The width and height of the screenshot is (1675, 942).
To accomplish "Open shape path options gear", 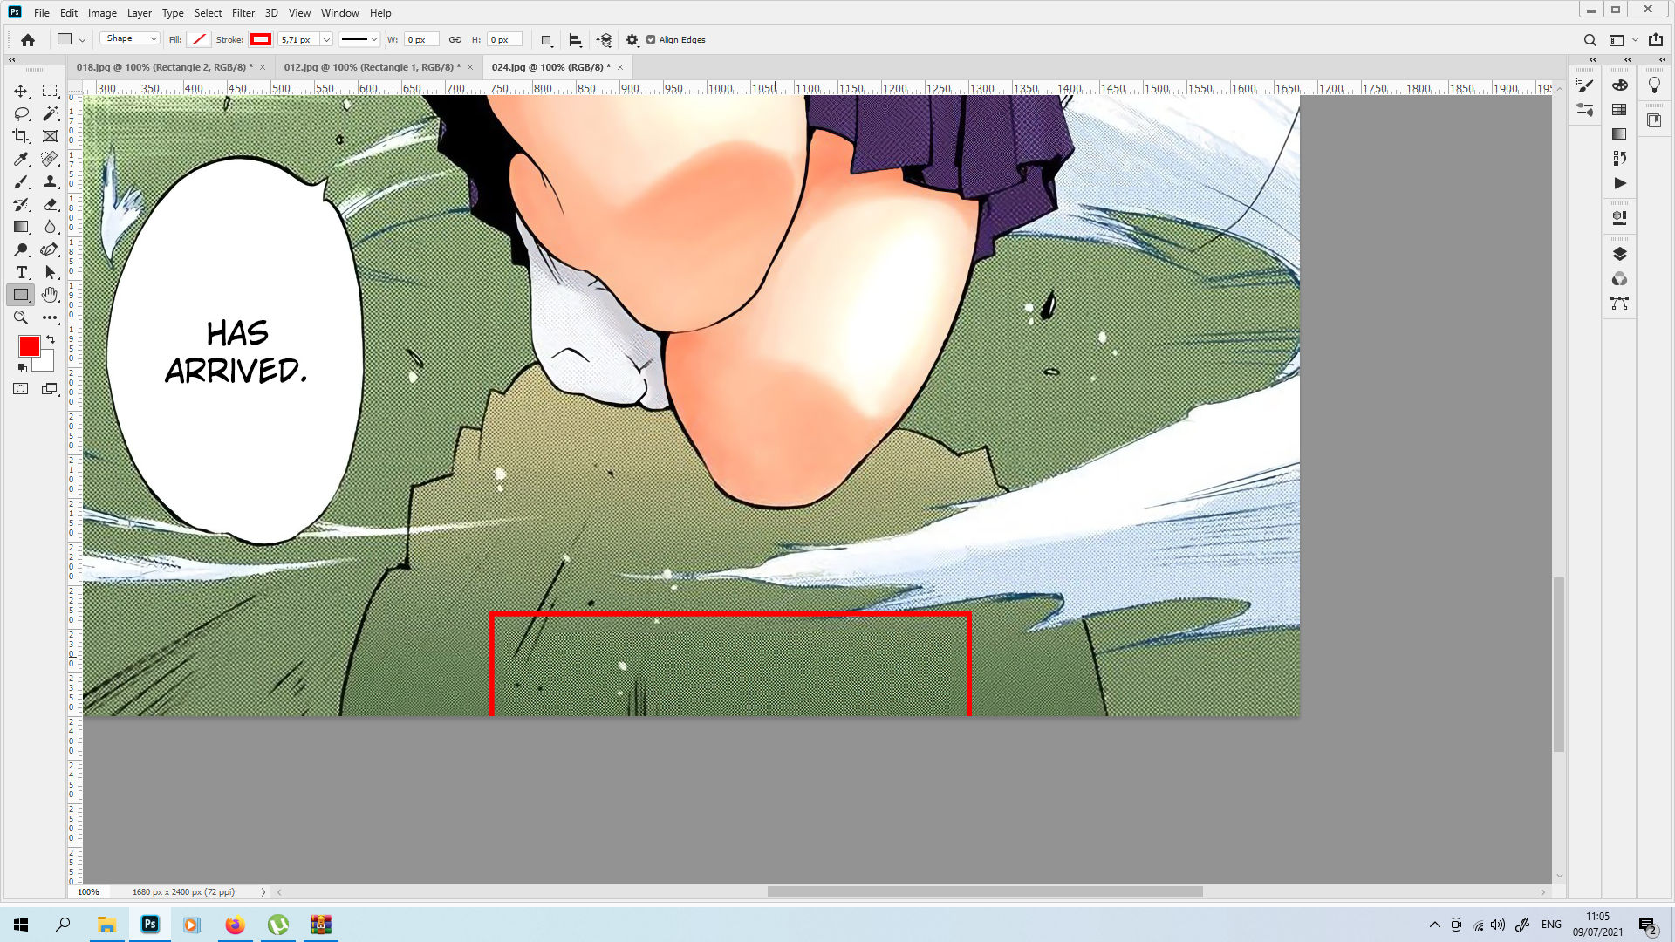I will pos(632,40).
